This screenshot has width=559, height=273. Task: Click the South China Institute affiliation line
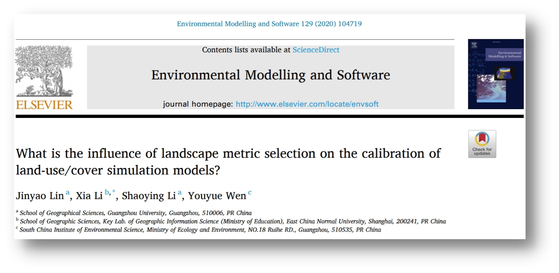[x=198, y=230]
